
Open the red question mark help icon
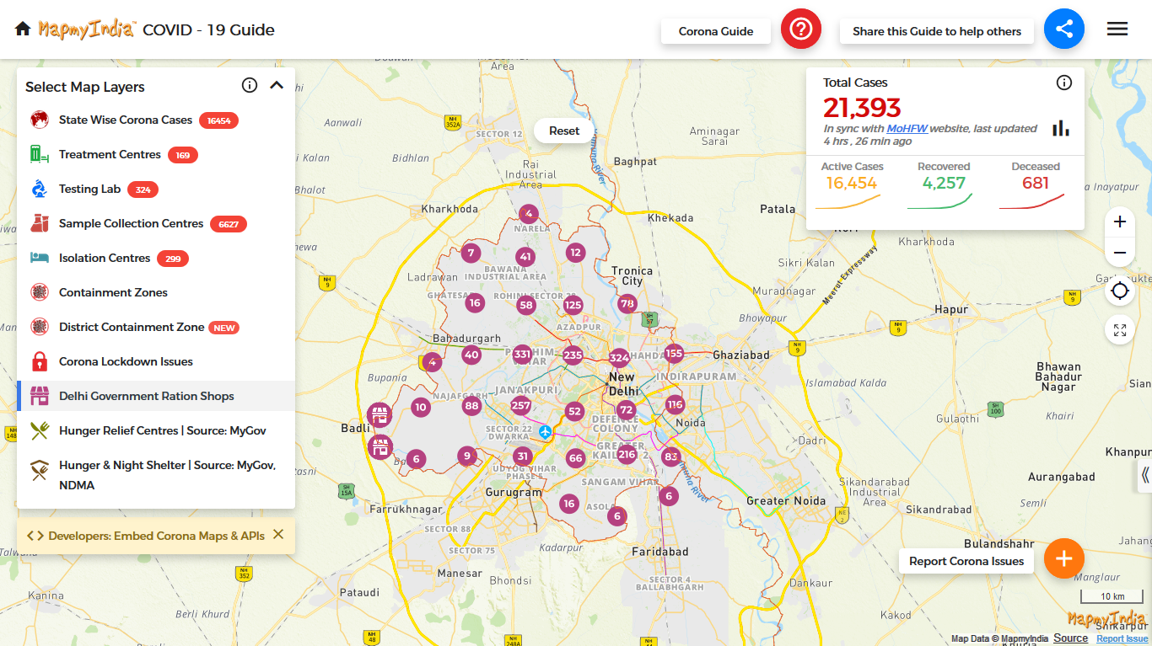801,29
